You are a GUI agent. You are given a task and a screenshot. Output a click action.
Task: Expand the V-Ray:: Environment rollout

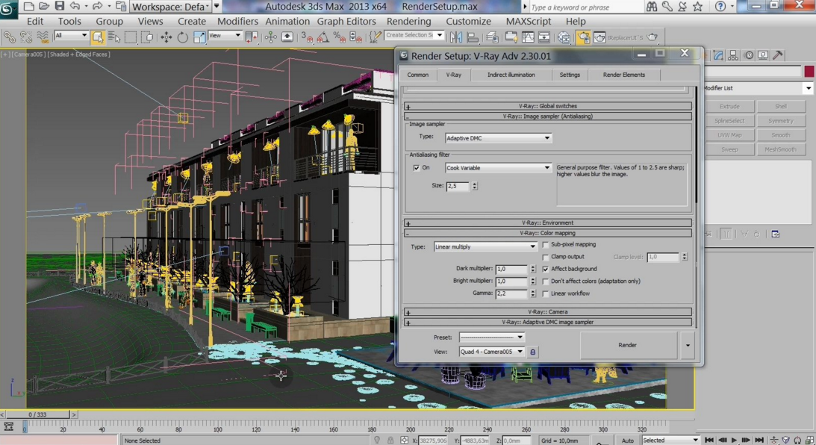tap(547, 222)
